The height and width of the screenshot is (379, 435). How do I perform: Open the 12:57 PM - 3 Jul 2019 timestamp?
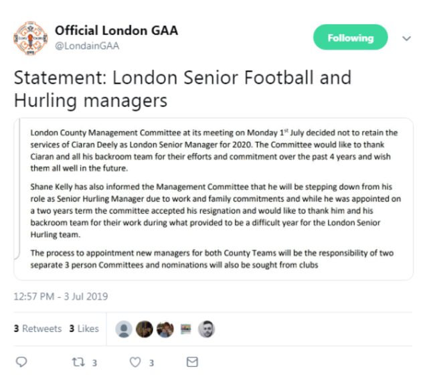tap(61, 297)
